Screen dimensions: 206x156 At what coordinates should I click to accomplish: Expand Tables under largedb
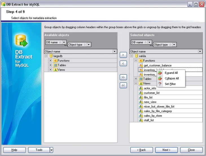(51, 65)
